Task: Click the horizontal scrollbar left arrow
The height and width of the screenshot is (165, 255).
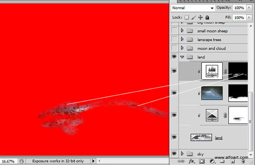Action: point(99,161)
